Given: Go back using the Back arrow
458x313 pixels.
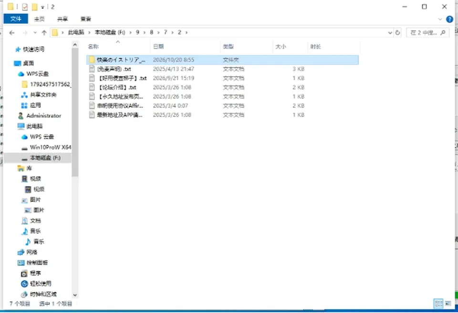Looking at the screenshot, I should 12,33.
